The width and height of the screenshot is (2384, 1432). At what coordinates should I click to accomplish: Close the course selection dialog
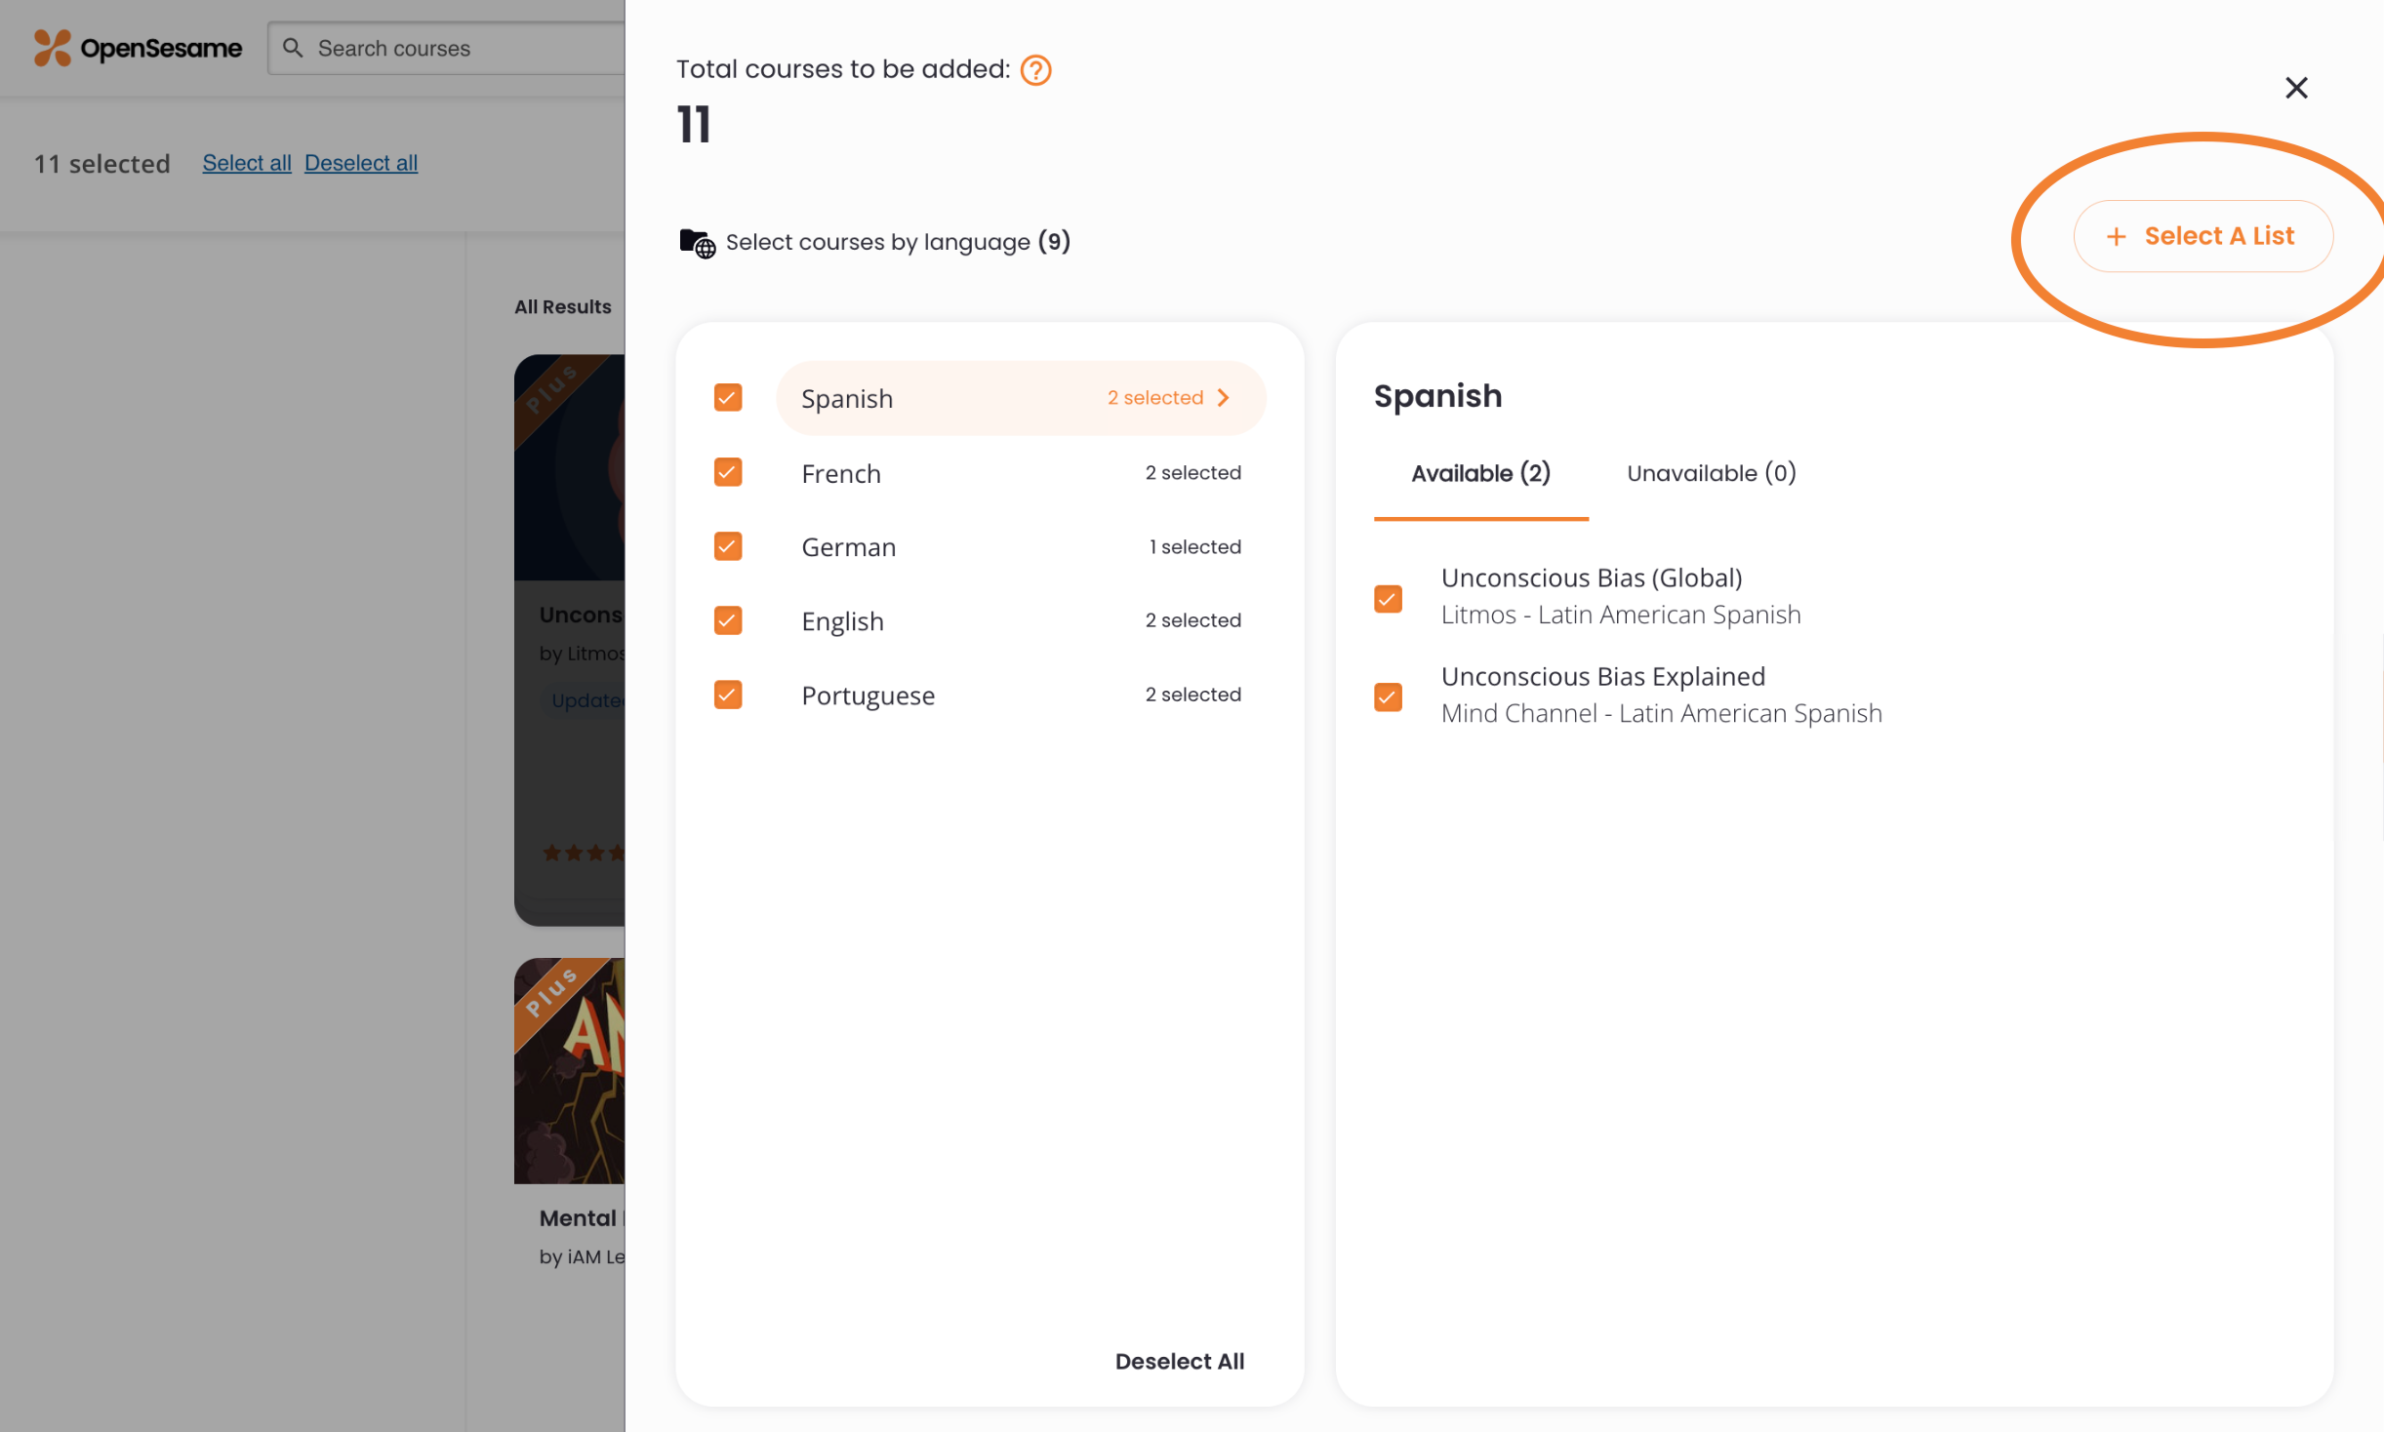(2297, 88)
